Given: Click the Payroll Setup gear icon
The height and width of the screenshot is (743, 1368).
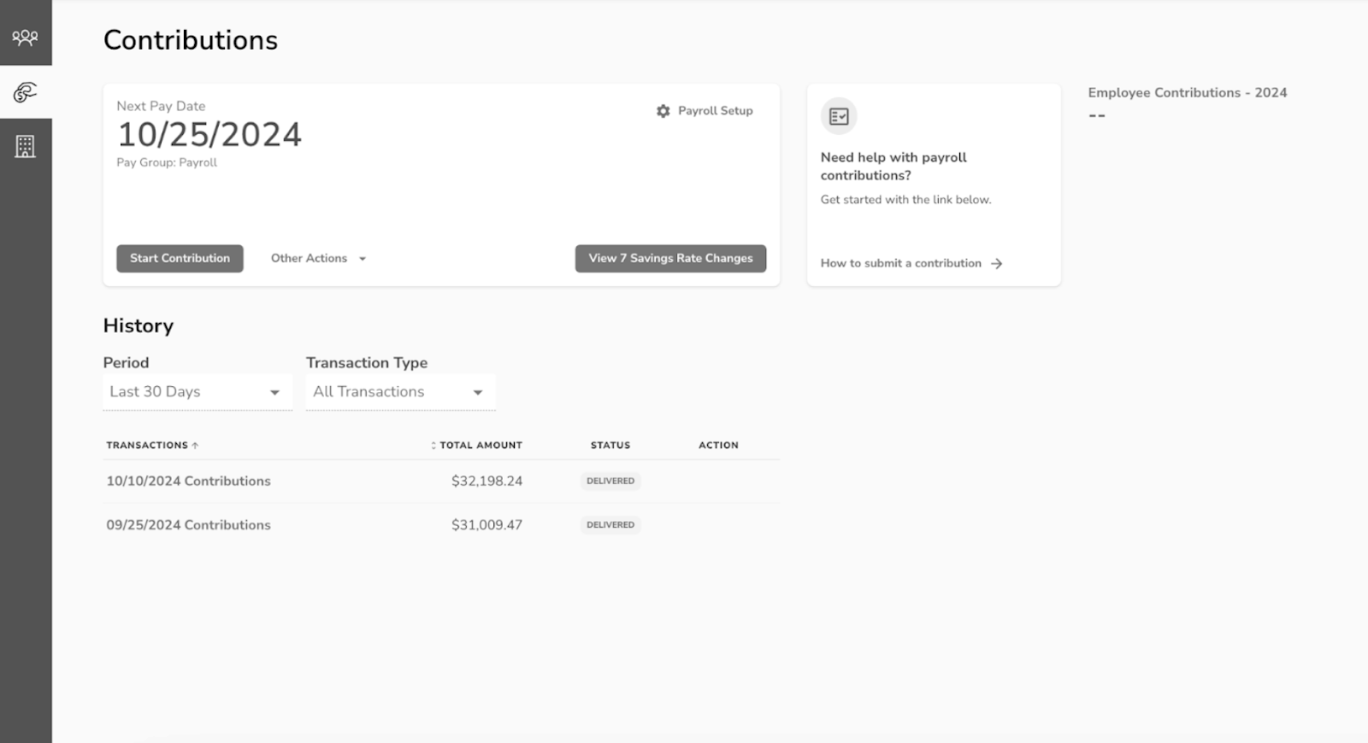Looking at the screenshot, I should click(x=663, y=111).
